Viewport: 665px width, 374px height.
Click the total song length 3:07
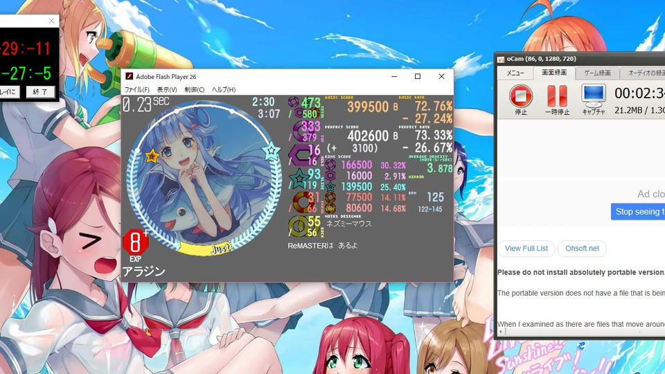tap(269, 114)
